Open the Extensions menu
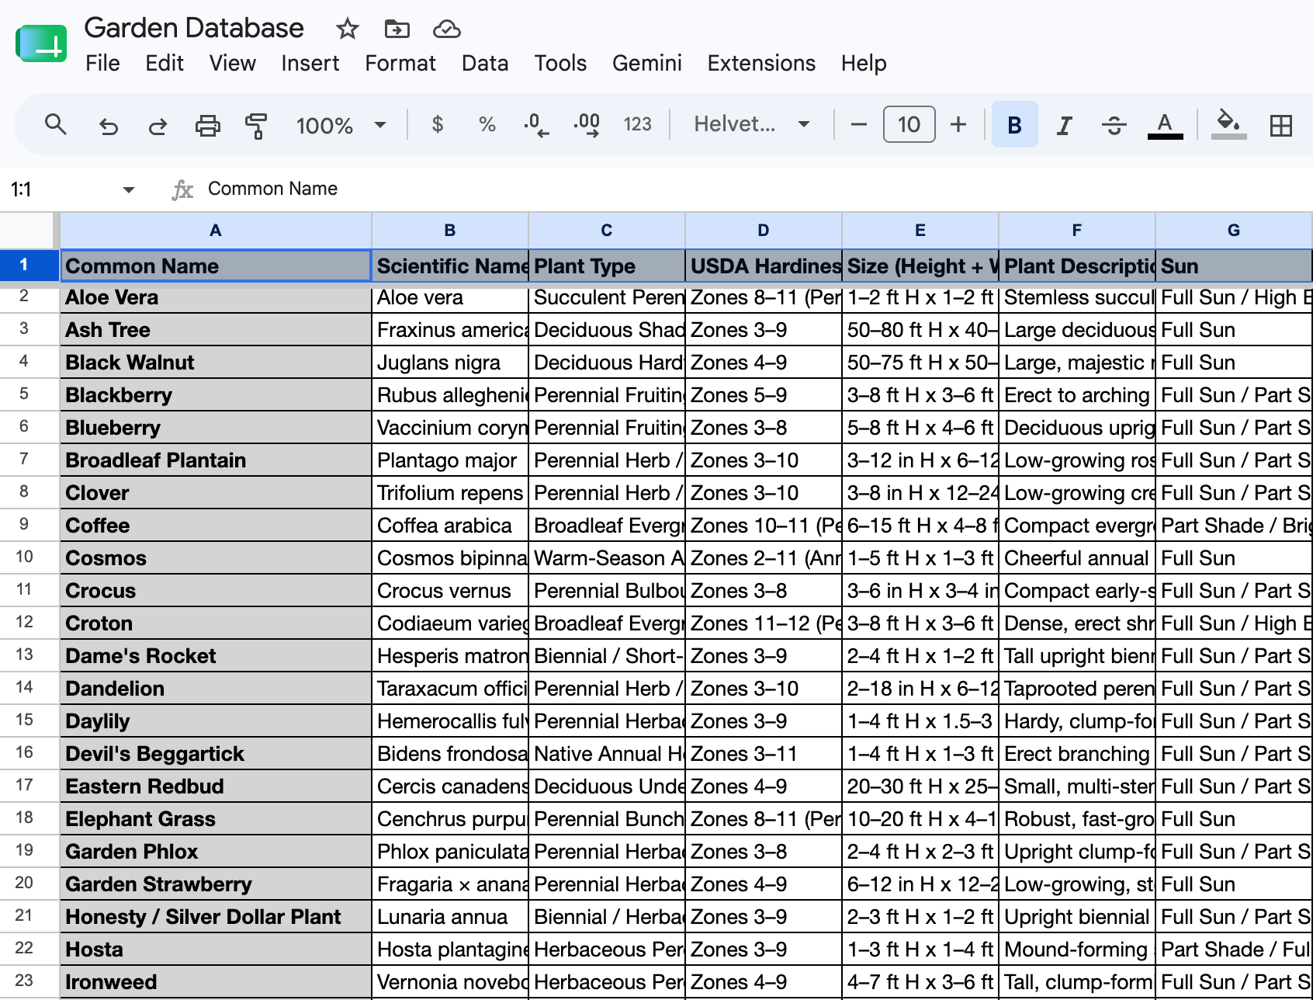This screenshot has width=1313, height=1000. [x=761, y=63]
